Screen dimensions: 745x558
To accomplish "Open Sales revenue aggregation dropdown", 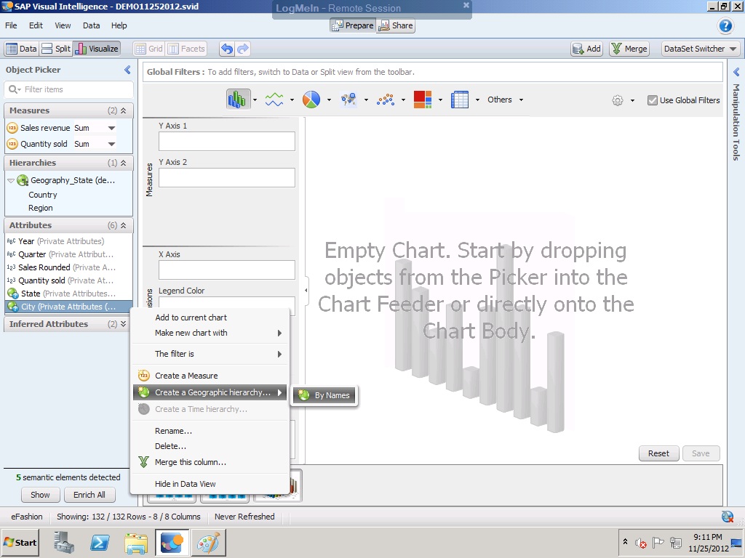I will coord(111,128).
